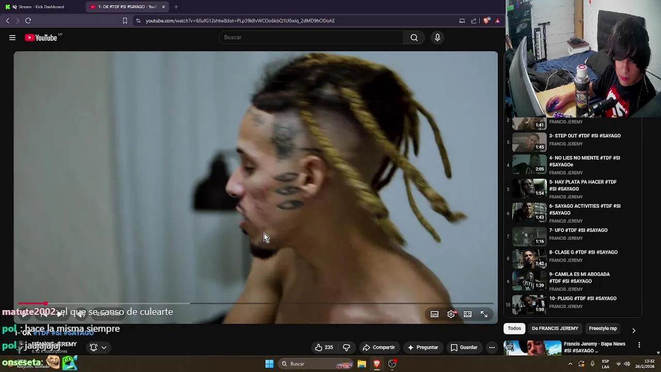Dislike the video
Image resolution: width=661 pixels, height=372 pixels.
click(x=347, y=347)
